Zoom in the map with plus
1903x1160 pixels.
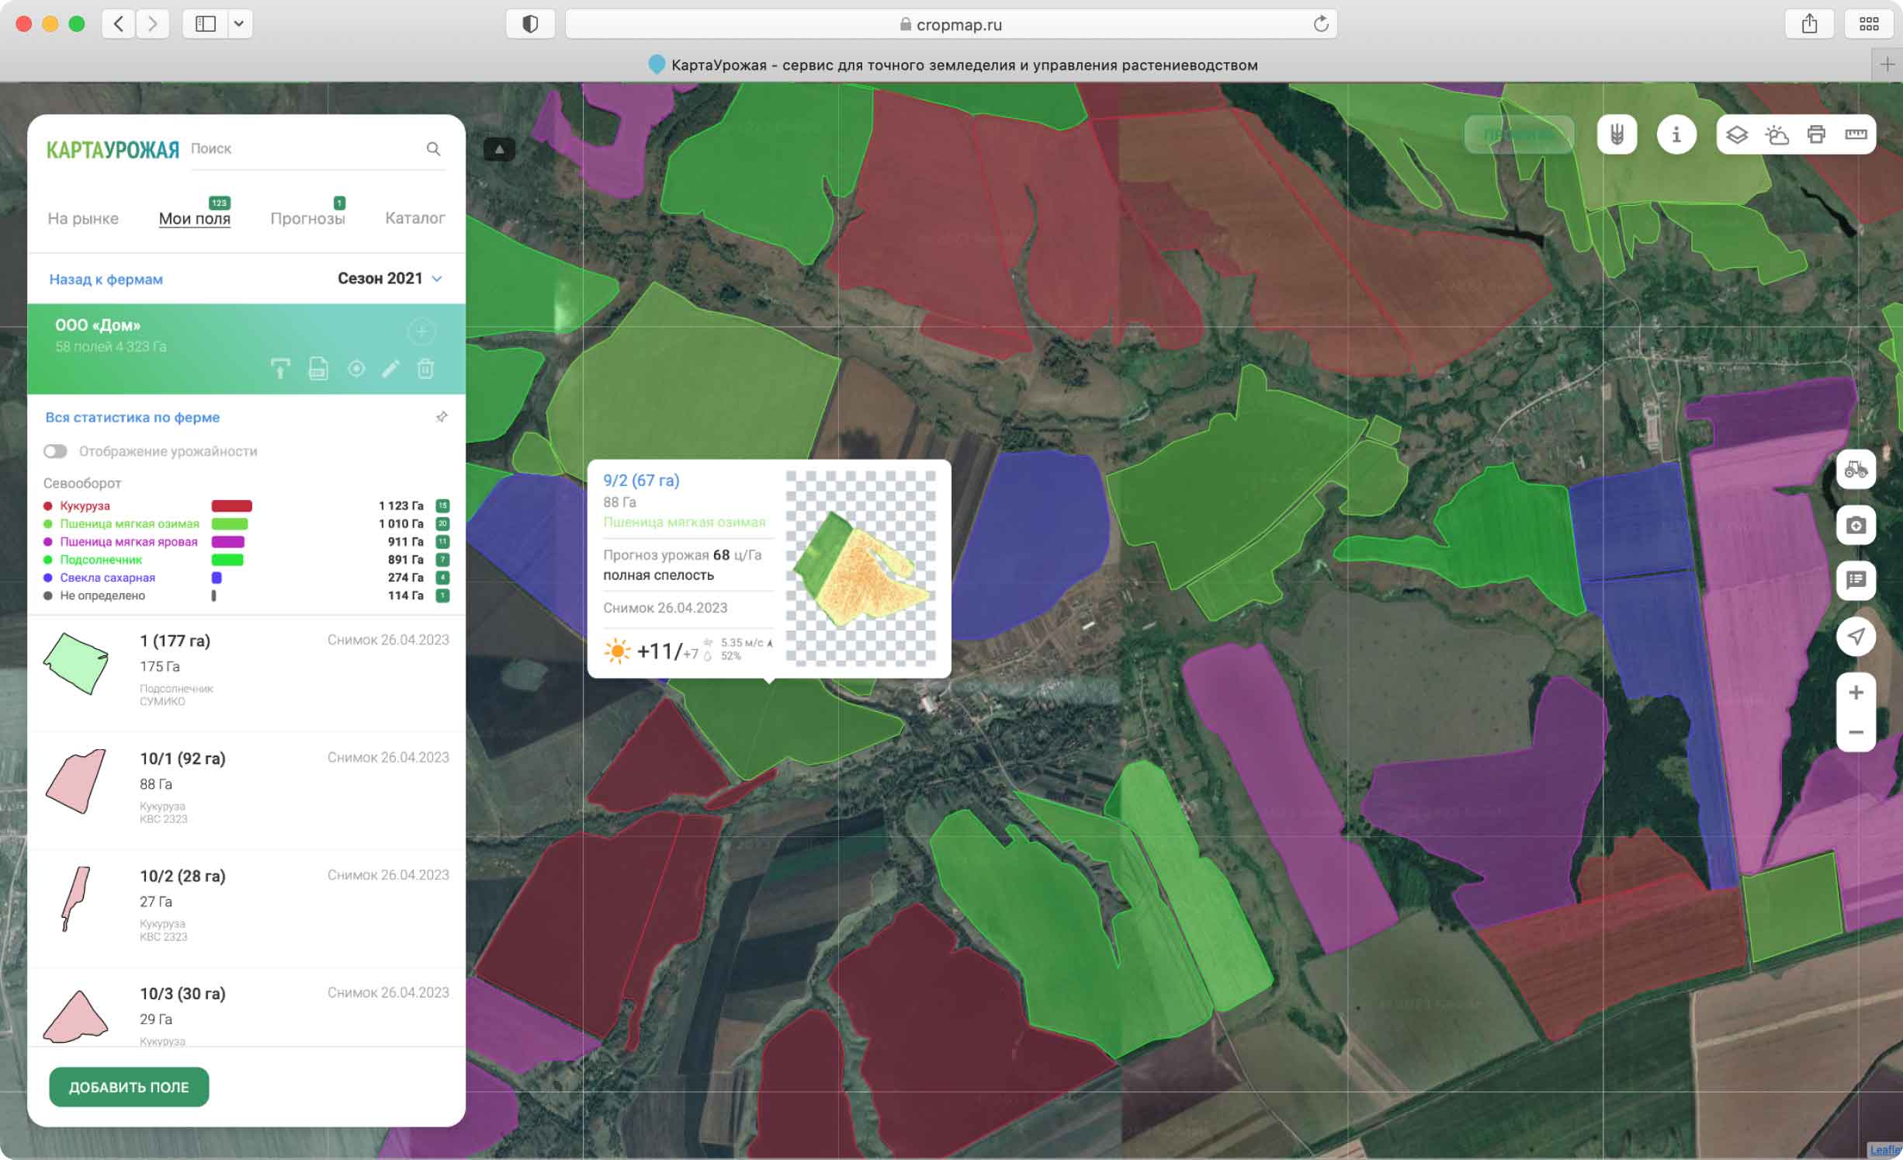click(1856, 693)
